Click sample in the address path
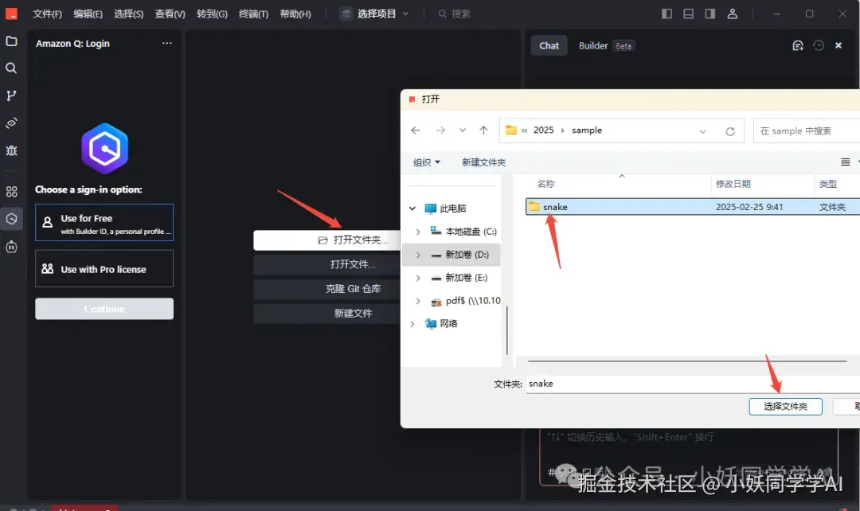The image size is (860, 511). (x=587, y=130)
